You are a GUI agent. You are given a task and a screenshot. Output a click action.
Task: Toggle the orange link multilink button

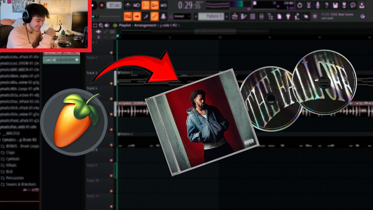tap(154, 16)
